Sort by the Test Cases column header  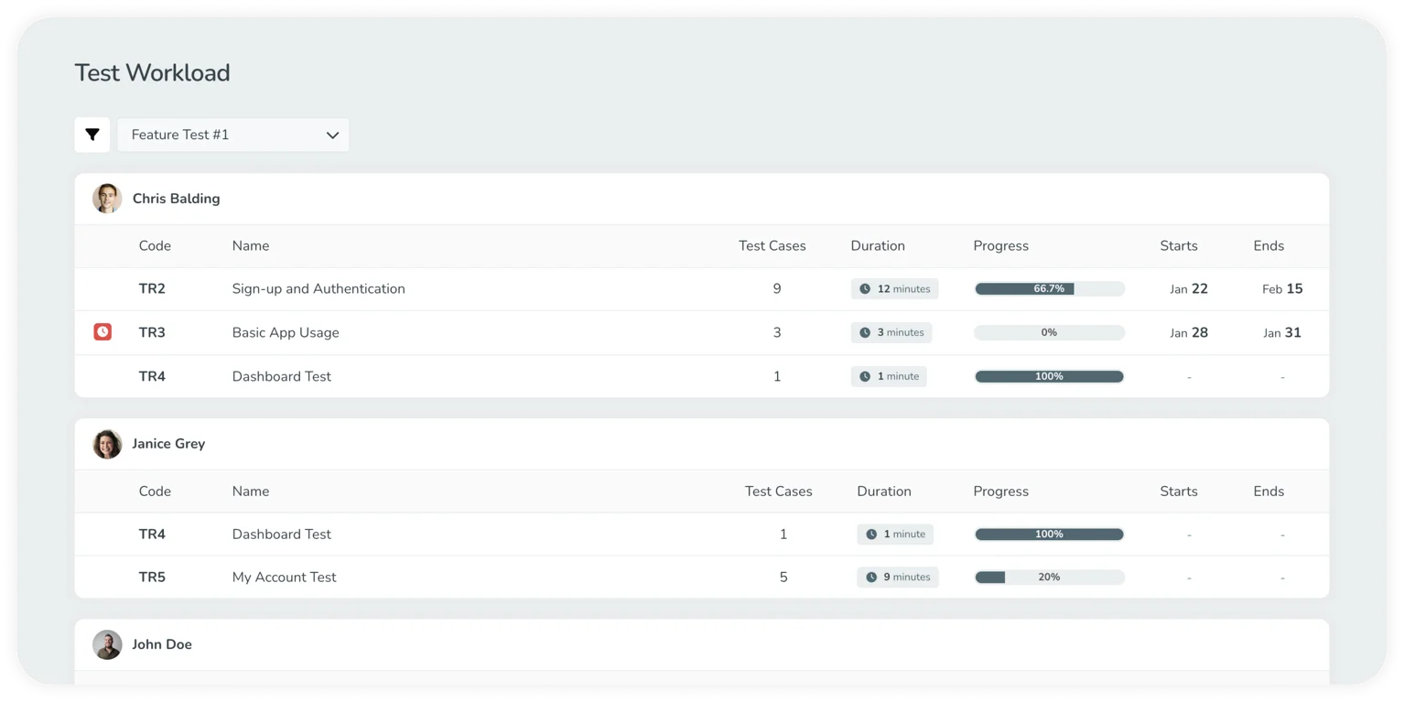tap(772, 245)
